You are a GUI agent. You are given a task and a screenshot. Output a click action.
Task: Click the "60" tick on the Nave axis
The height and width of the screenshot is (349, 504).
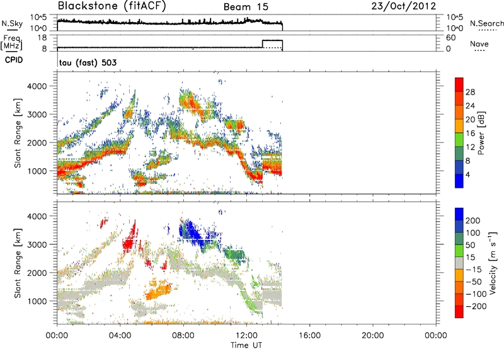[451, 38]
